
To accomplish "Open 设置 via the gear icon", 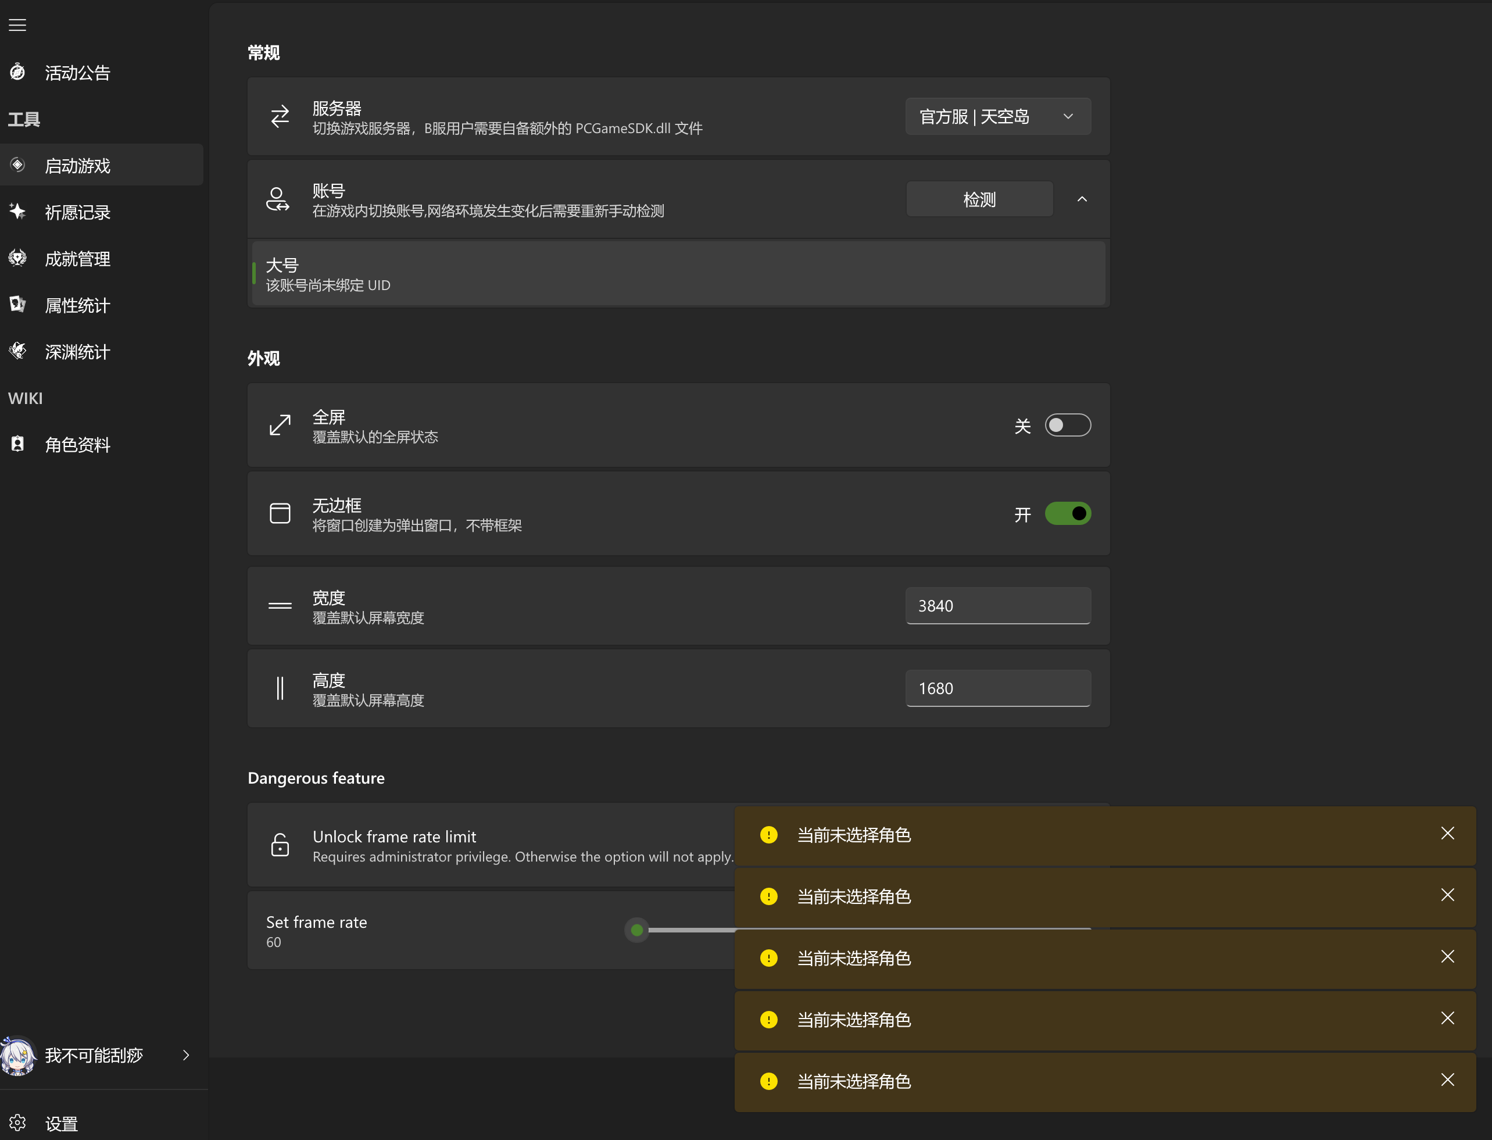I will 17,1123.
